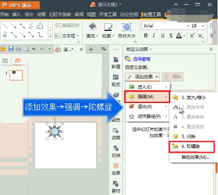Open the Emphasis 强调(M) submenu
Screen dimensions: 218x195
pos(147,97)
